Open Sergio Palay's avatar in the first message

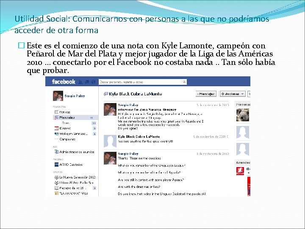(110, 109)
